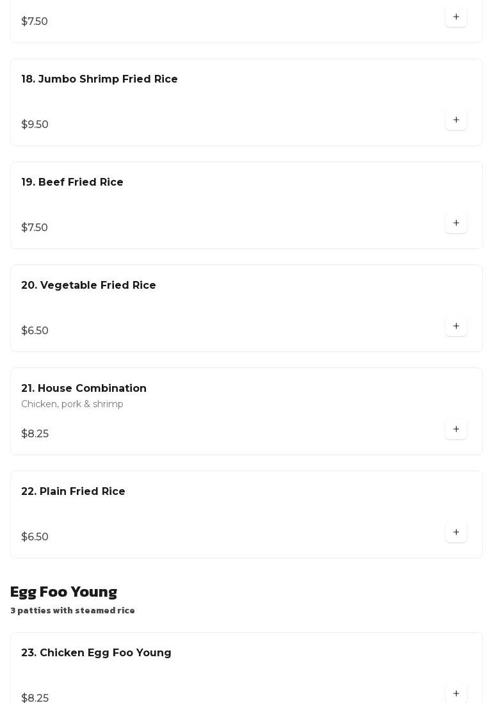Select 22. Plain Fried Rice item name
The image size is (493, 703).
click(73, 492)
